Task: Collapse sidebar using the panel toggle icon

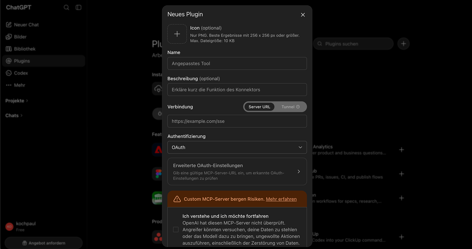Action: (78, 7)
